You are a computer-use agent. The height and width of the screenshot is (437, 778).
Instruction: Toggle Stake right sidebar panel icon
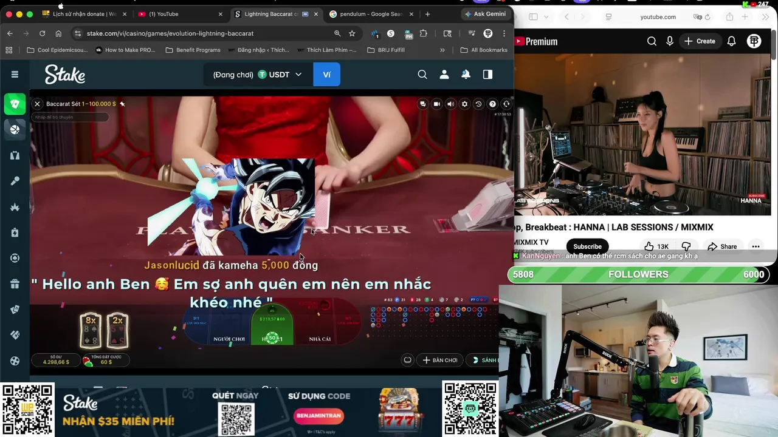pyautogui.click(x=487, y=74)
